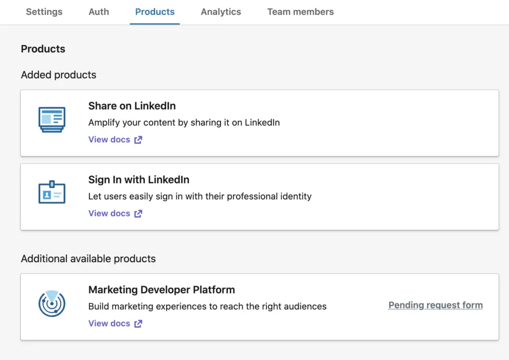The image size is (509, 360).
Task: Open the Settings tab
Action: [x=44, y=12]
